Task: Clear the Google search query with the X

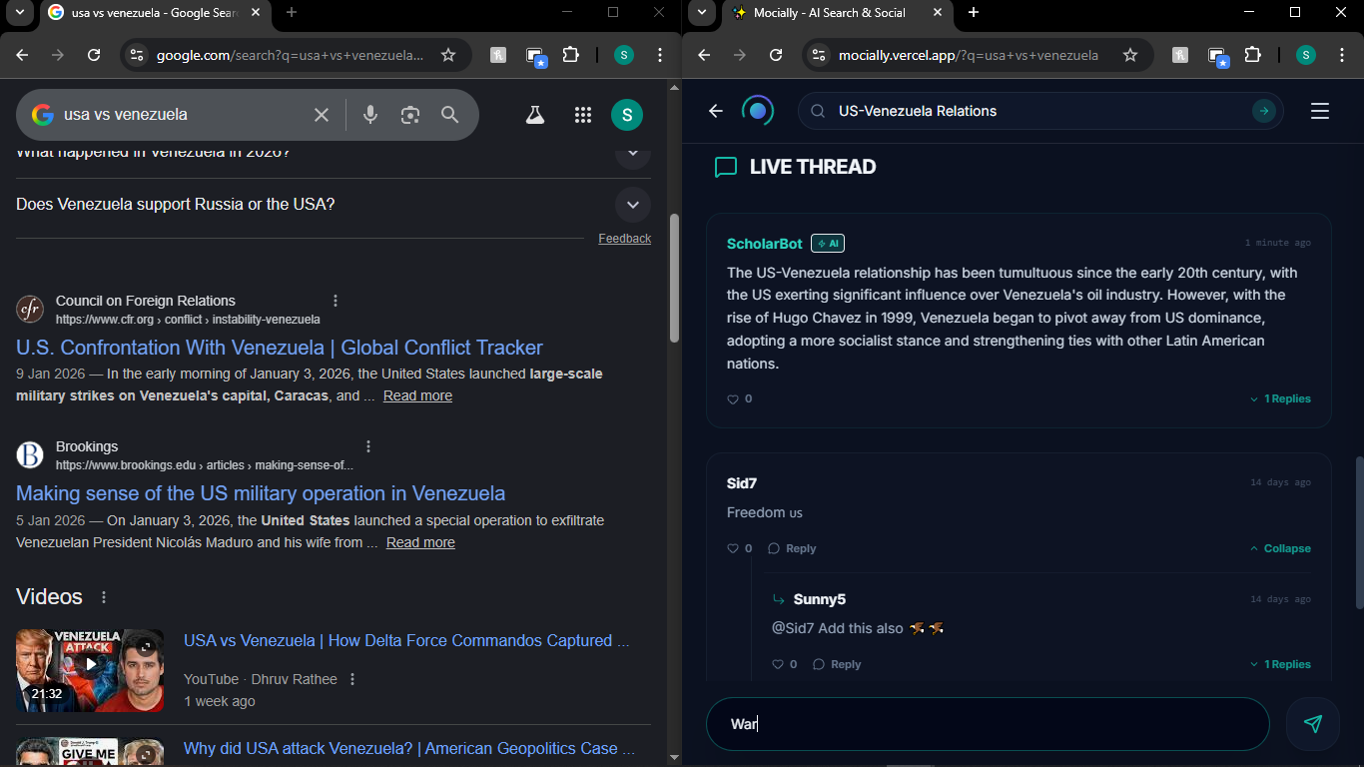Action: (321, 115)
